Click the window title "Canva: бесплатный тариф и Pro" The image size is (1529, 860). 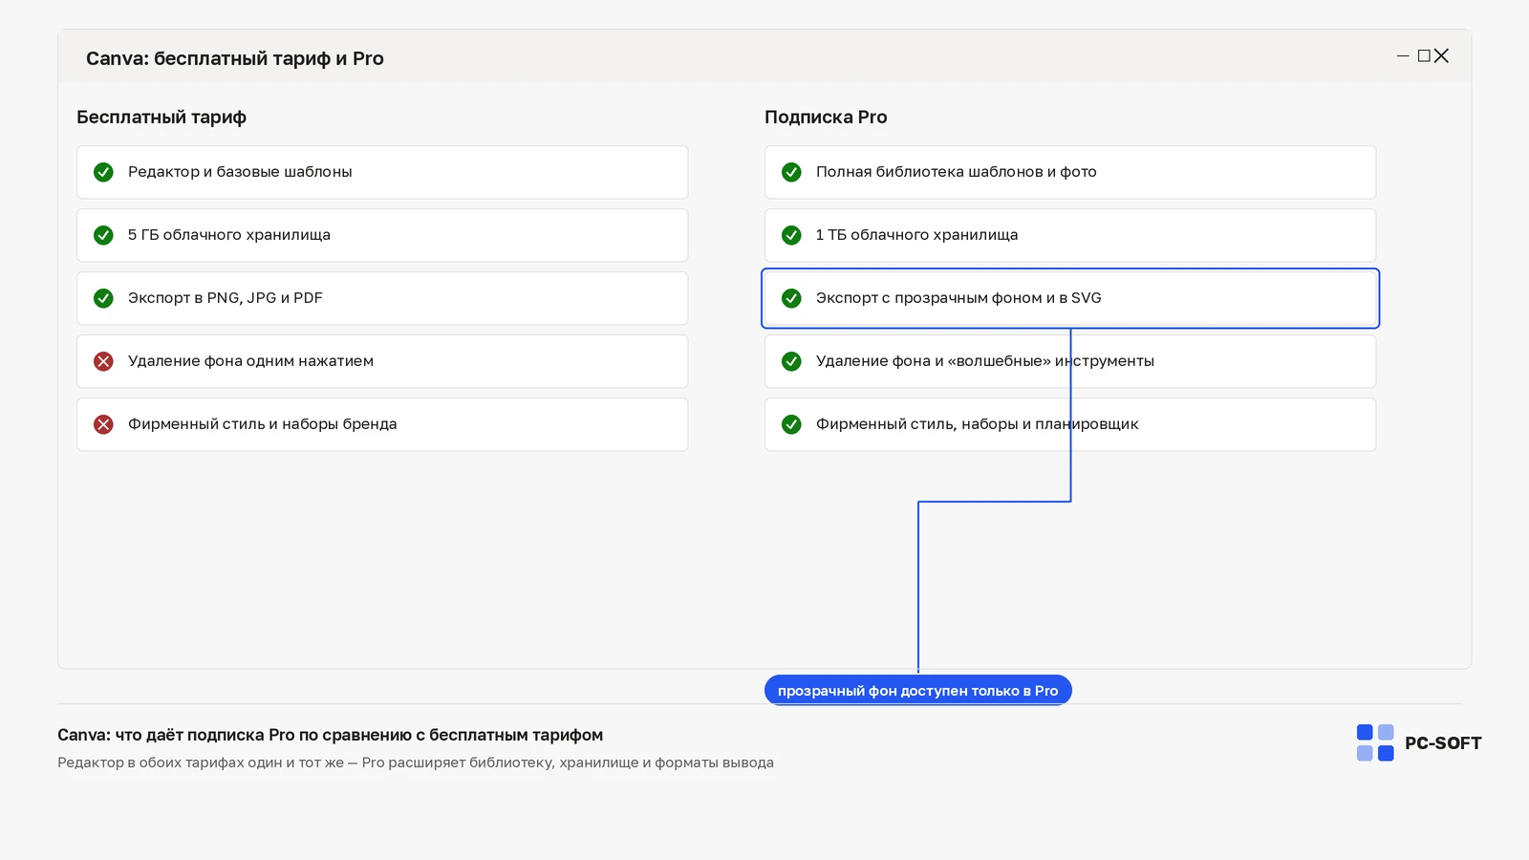(235, 58)
